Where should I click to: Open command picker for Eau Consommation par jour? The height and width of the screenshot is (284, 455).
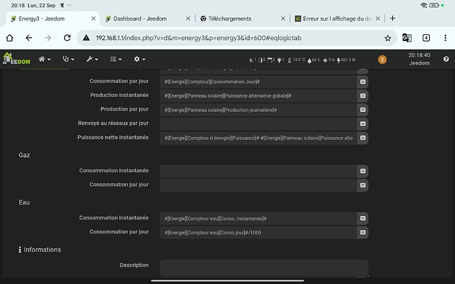coord(363,233)
